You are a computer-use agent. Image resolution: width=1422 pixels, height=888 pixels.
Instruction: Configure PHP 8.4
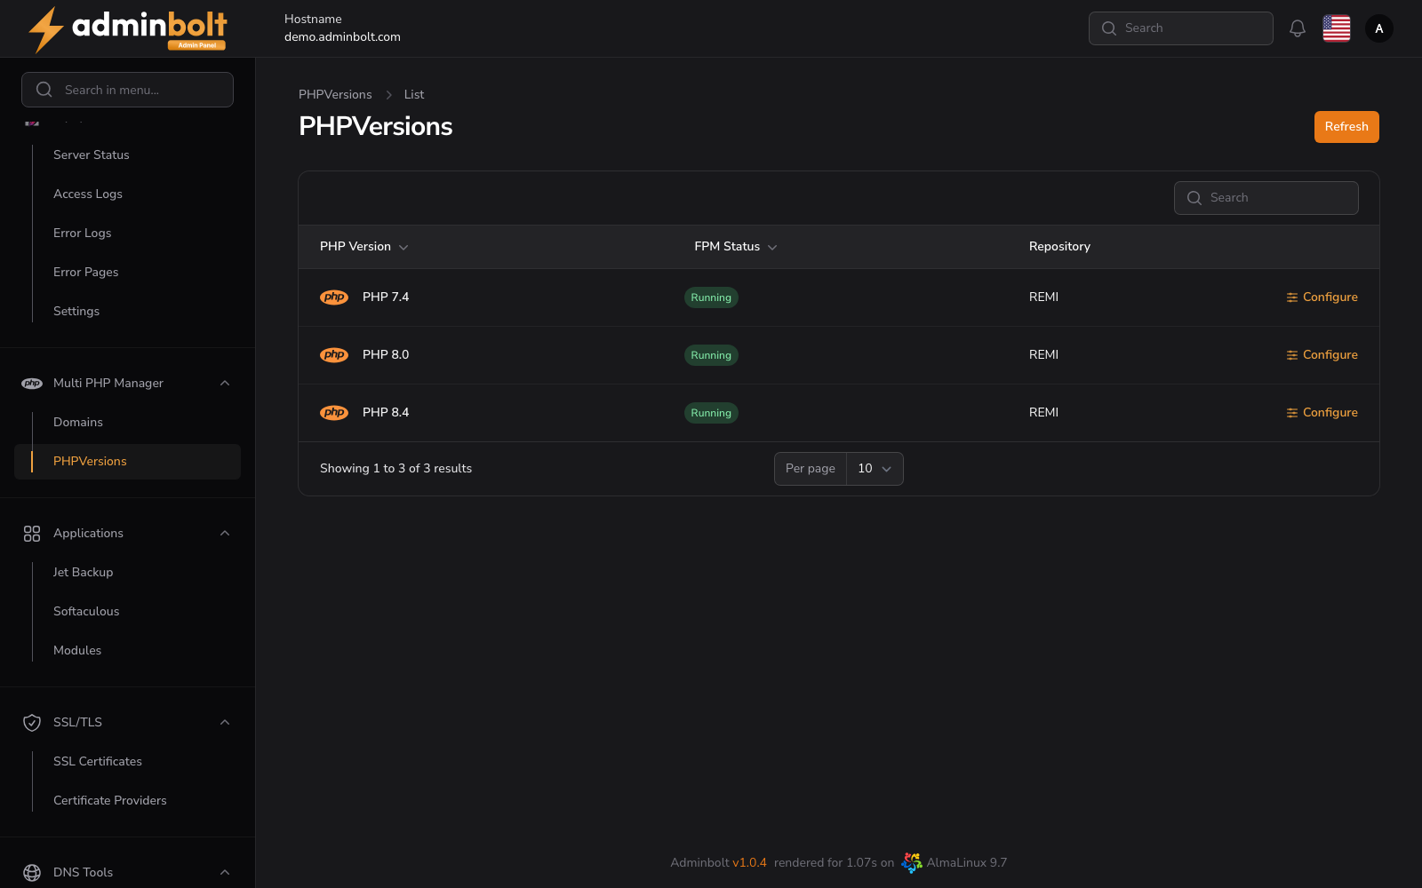pos(1322,413)
